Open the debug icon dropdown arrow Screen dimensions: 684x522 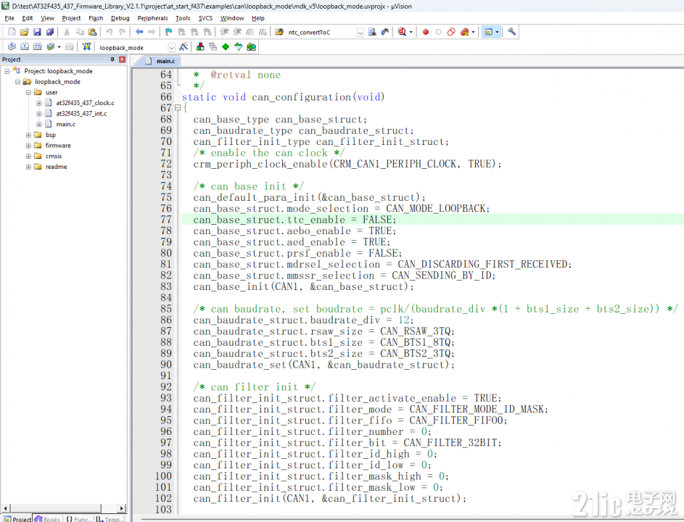(411, 33)
